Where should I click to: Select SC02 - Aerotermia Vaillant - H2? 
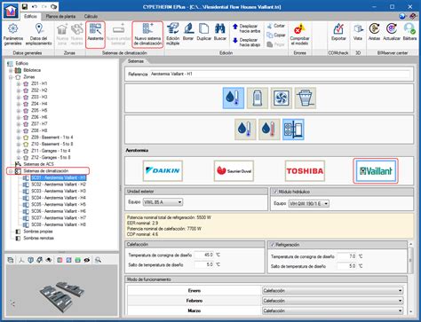[59, 185]
